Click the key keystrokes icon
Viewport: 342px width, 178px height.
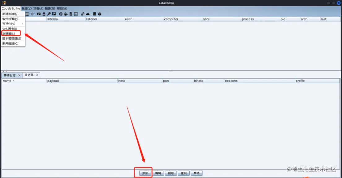[x=49, y=14]
